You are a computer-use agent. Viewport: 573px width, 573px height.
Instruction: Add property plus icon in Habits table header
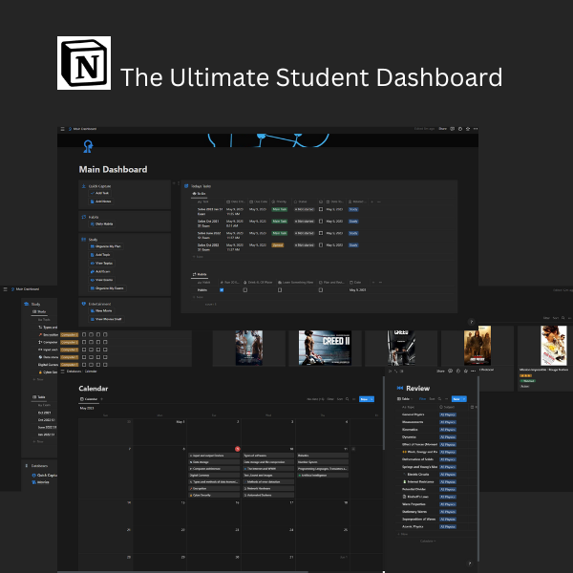(x=373, y=282)
